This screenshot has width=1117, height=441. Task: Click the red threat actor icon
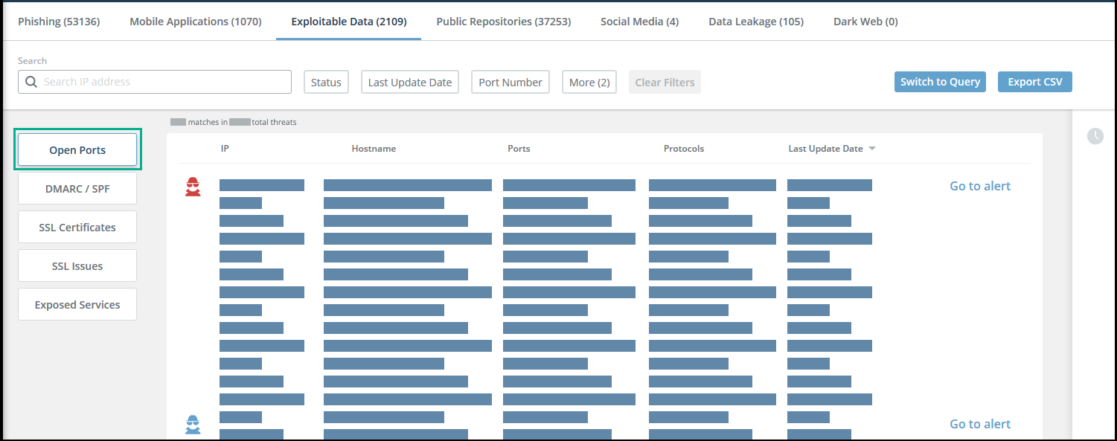point(193,187)
